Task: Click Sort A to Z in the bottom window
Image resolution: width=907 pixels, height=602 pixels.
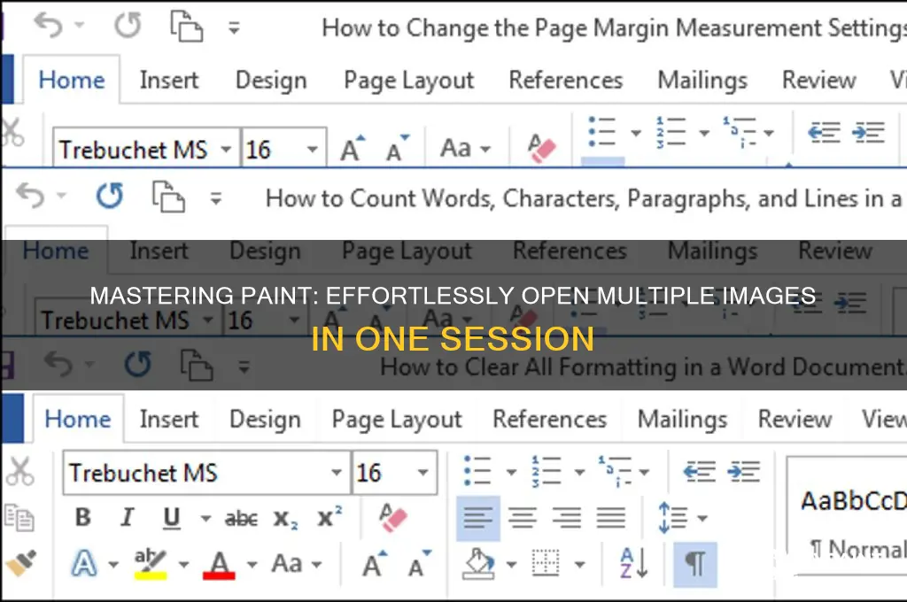Action: click(x=633, y=563)
